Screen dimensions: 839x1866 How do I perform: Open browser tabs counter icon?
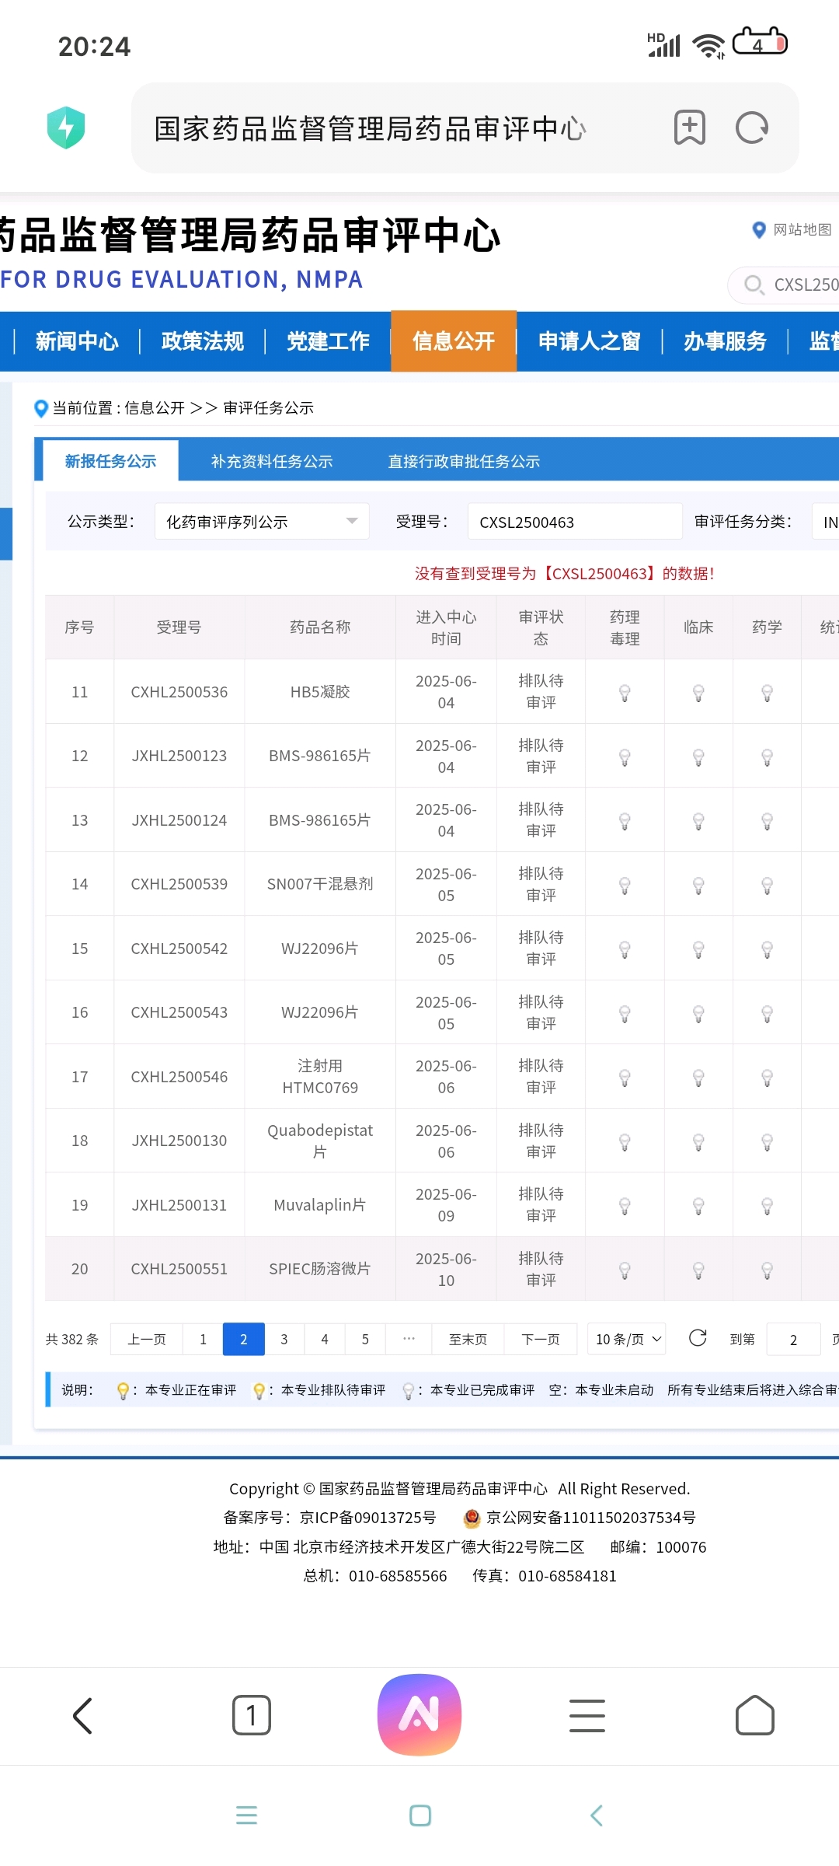click(x=252, y=1715)
